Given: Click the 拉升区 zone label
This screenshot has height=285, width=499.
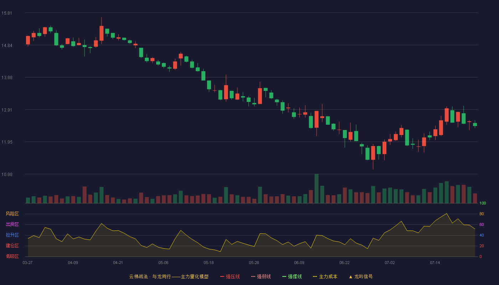Looking at the screenshot, I should pyautogui.click(x=12, y=235).
